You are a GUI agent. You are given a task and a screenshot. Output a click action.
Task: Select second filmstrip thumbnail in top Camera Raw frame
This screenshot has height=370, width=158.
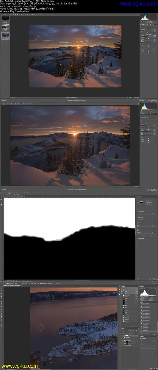point(5,26)
